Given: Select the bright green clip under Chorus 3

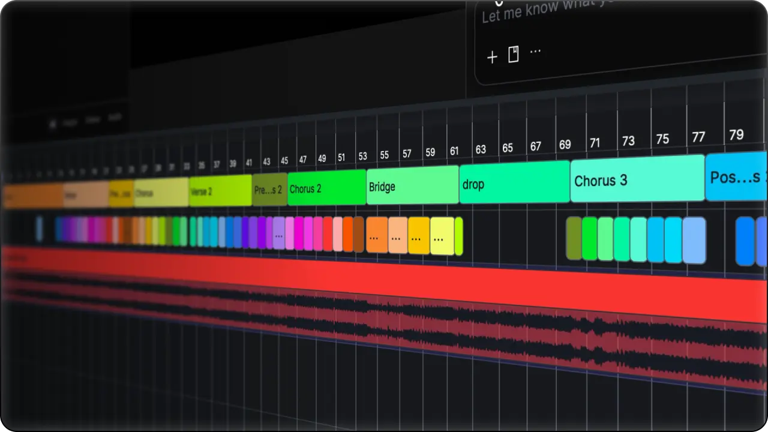Looking at the screenshot, I should [590, 239].
